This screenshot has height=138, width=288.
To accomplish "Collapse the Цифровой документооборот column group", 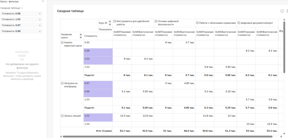I will 239,23.
